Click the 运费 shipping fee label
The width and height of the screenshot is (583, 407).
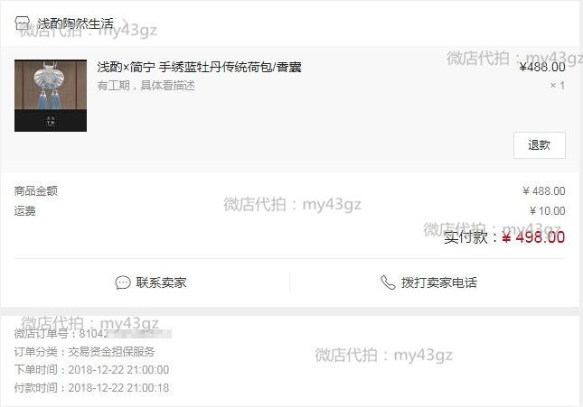[x=25, y=211]
